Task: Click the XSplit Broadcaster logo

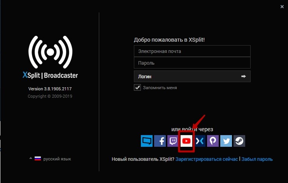Action: (50, 58)
